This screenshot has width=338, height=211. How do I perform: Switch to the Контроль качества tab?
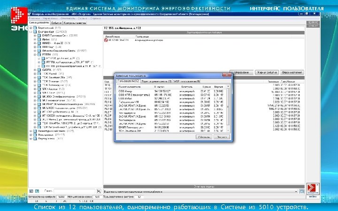[75, 23]
